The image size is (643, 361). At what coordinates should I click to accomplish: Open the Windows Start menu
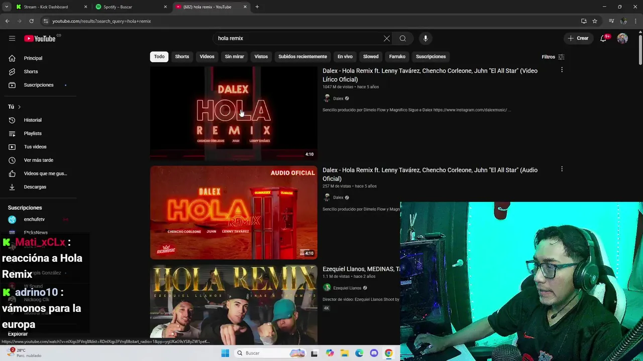pos(225,353)
